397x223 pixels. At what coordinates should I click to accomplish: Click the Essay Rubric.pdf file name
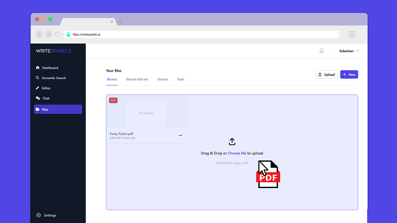pyautogui.click(x=122, y=134)
